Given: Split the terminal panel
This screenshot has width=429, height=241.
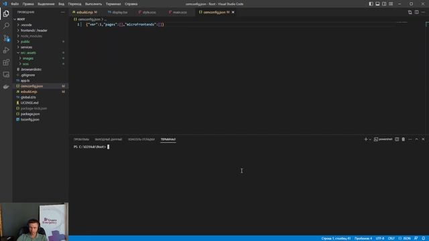Looking at the screenshot, I should point(397,139).
